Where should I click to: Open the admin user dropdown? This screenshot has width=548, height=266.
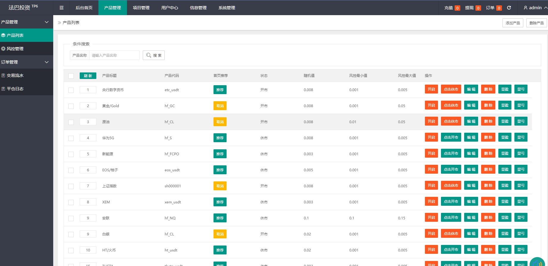pos(535,8)
